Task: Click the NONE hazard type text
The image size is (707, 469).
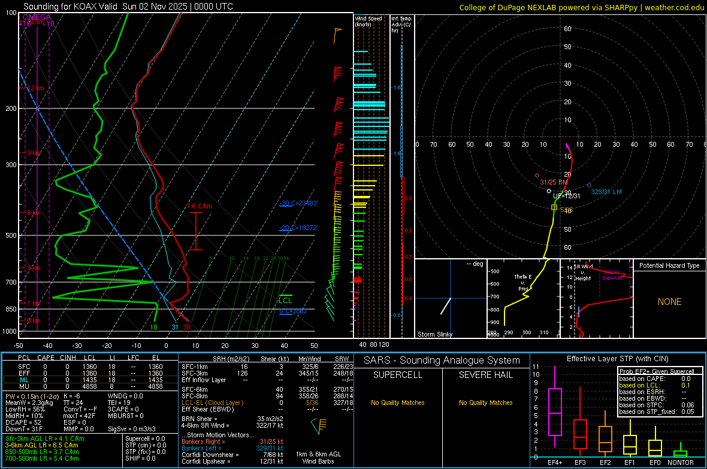Action: click(670, 302)
